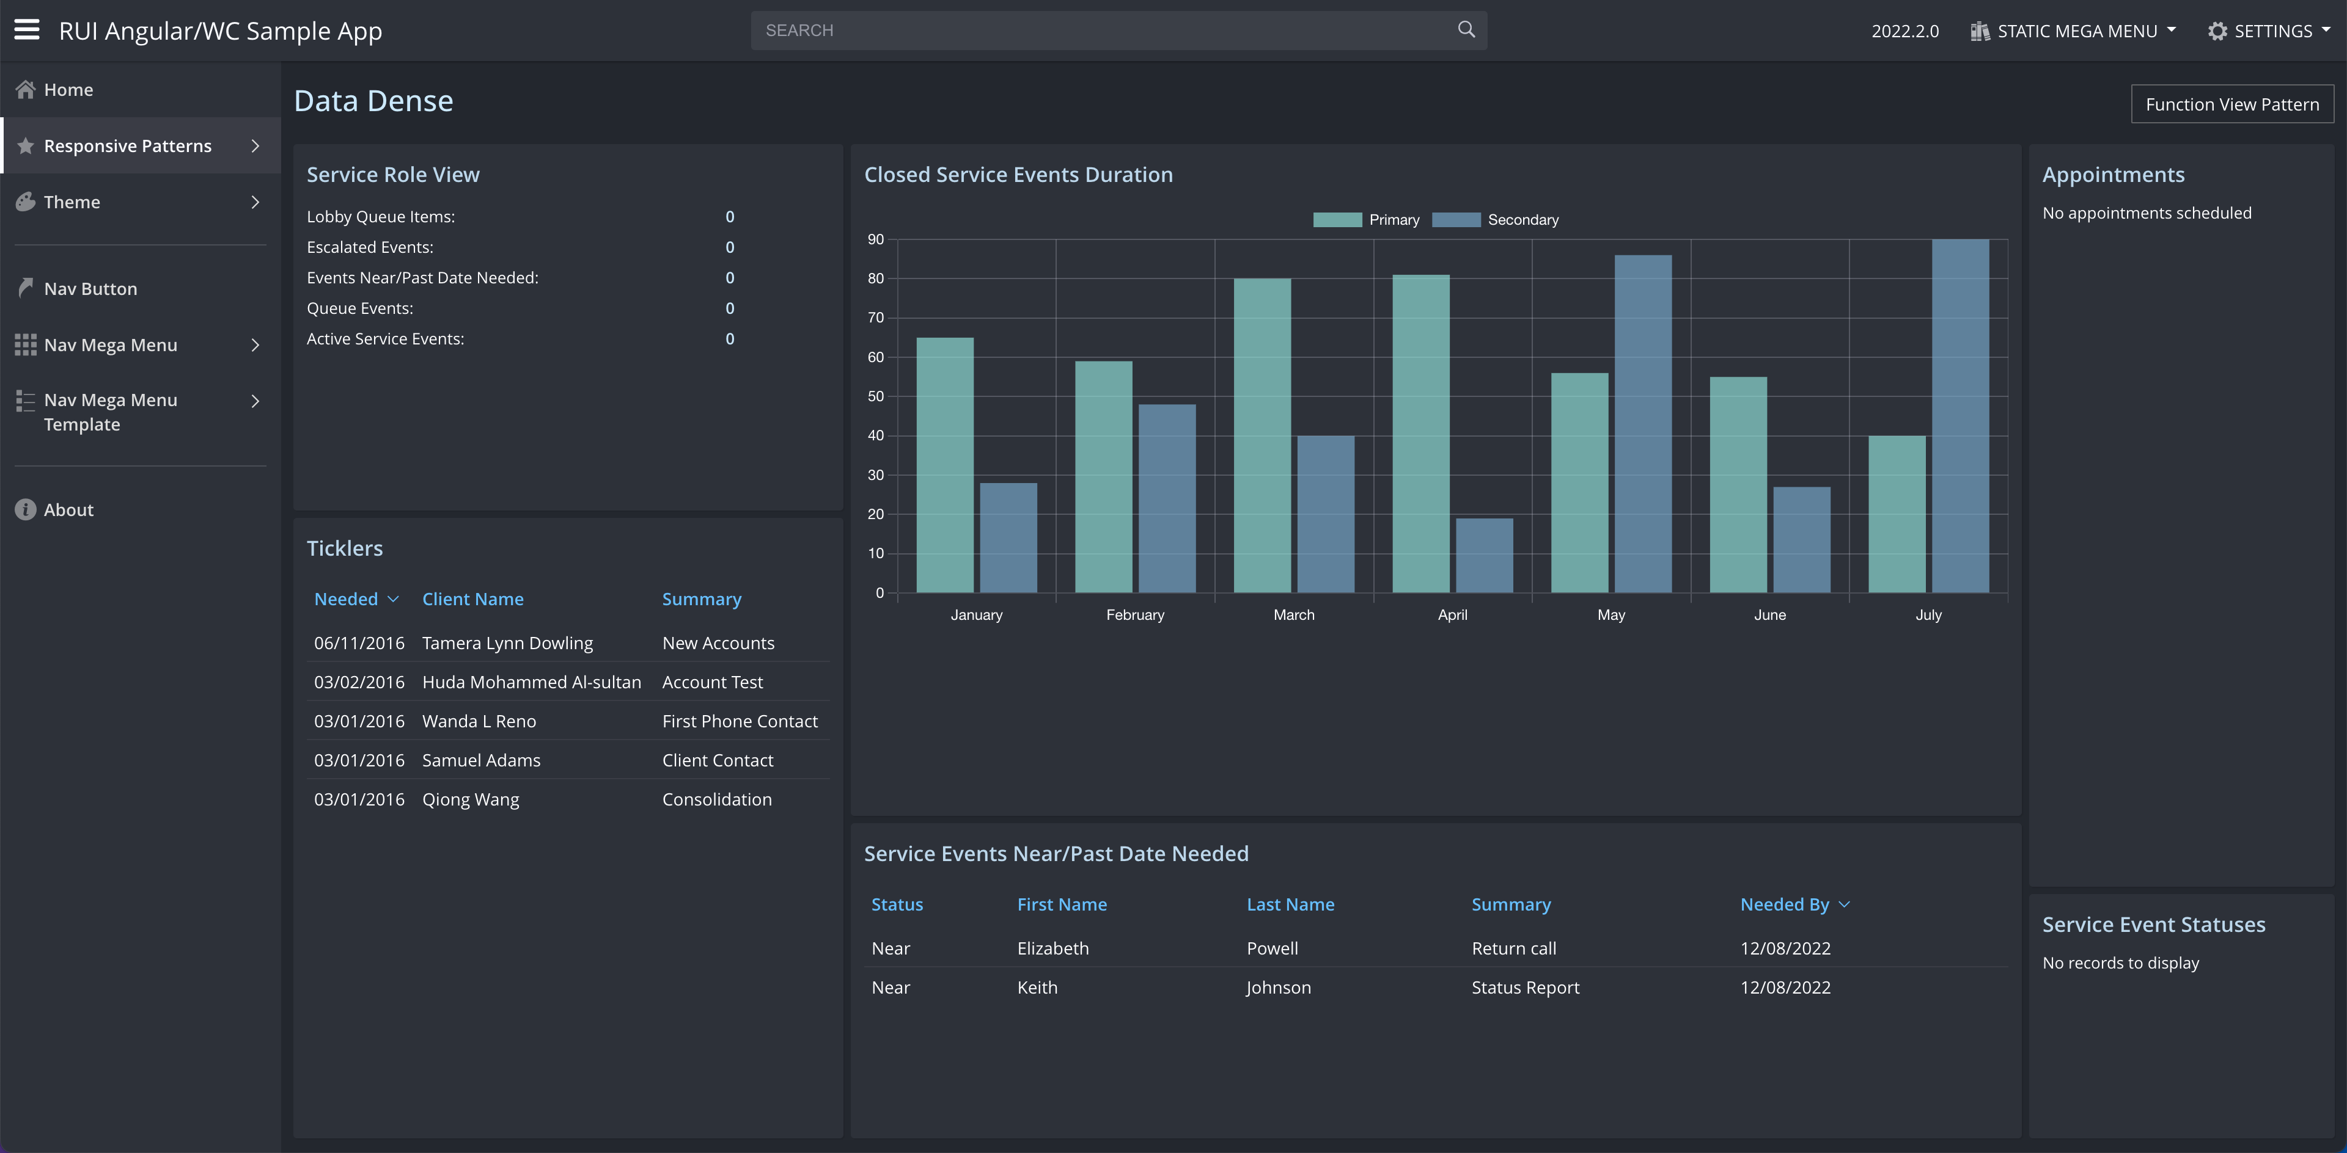Click the Function View Pattern button
This screenshot has height=1153, width=2347.
[2231, 104]
